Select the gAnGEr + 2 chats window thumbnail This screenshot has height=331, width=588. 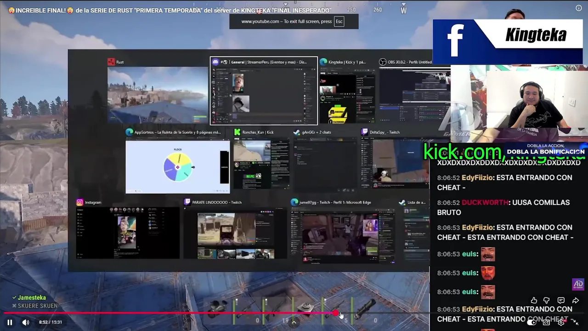325,165
